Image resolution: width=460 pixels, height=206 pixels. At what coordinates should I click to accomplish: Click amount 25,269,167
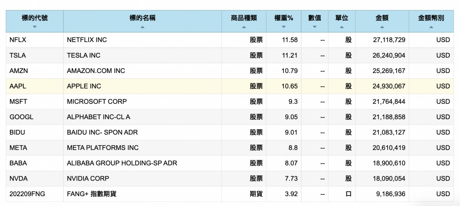[389, 71]
